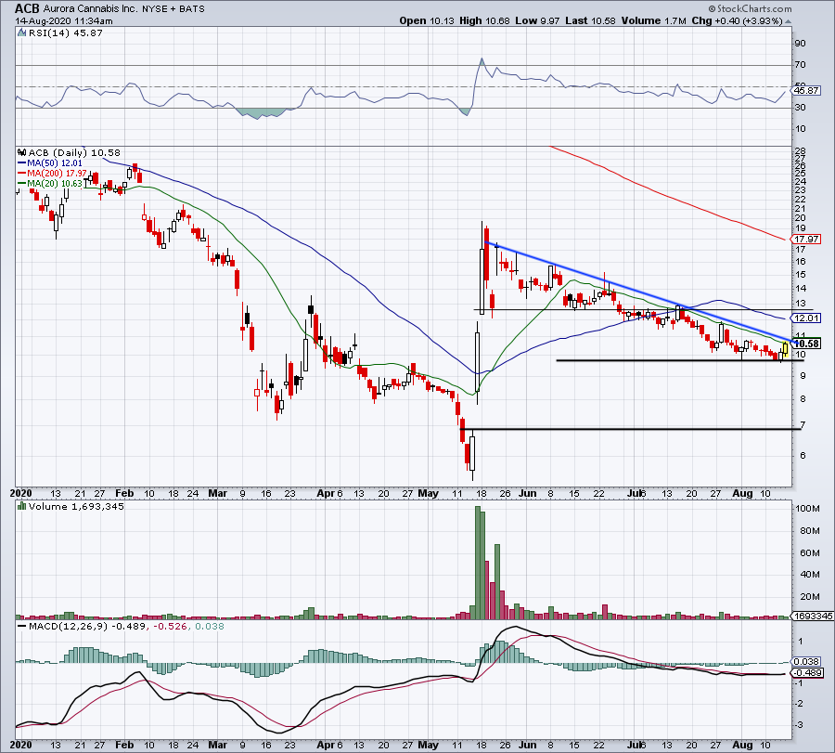Click the yellow latest candlestick
Image resolution: width=835 pixels, height=753 pixels.
(x=785, y=350)
